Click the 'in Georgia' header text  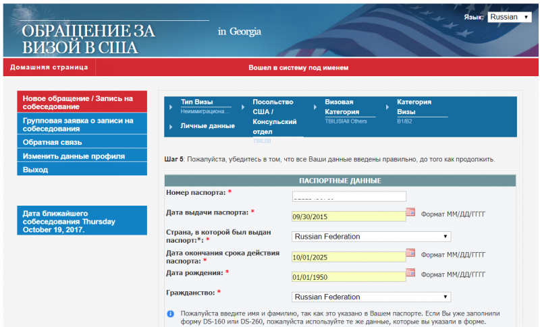coord(240,32)
